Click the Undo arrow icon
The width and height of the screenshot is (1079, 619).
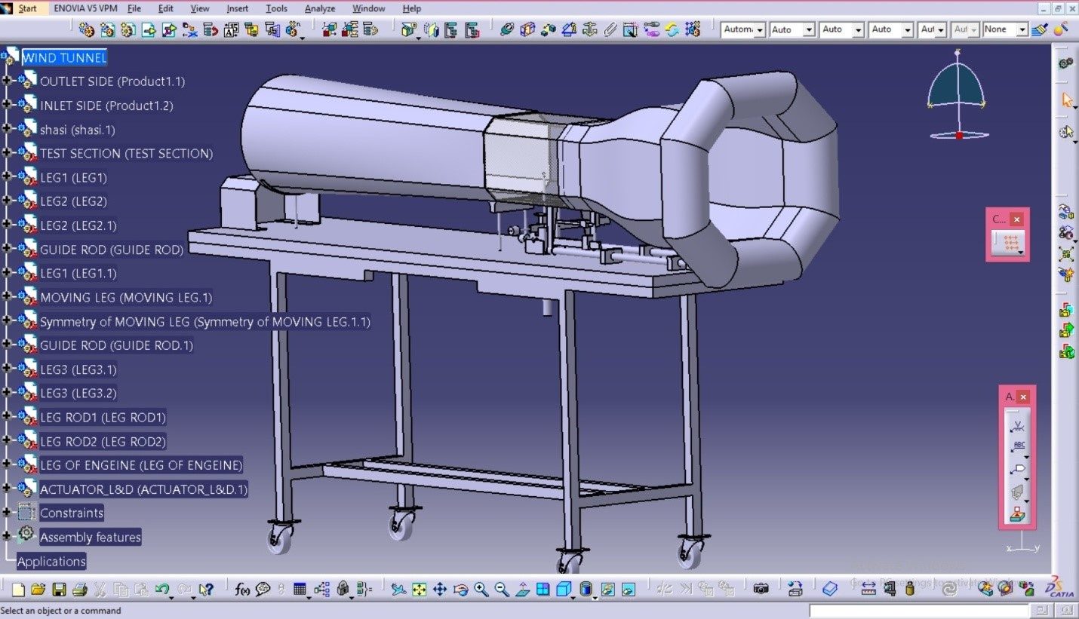coord(161,589)
